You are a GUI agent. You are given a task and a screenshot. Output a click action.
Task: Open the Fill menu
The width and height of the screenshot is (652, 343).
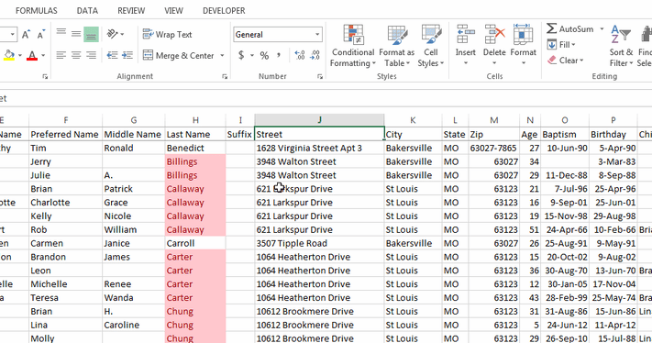pyautogui.click(x=561, y=45)
